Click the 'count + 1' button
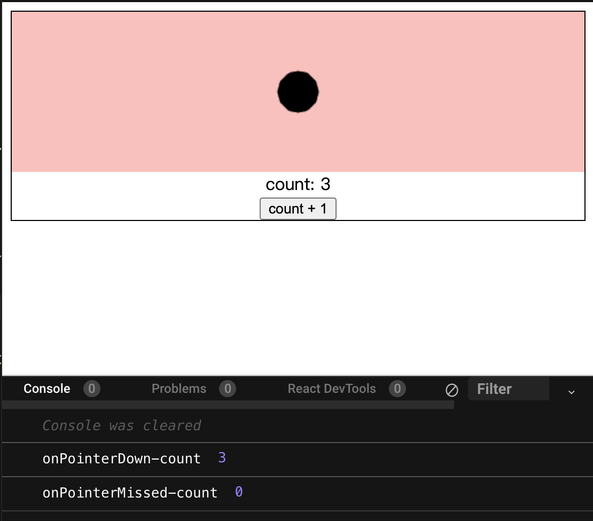The image size is (593, 521). point(298,209)
